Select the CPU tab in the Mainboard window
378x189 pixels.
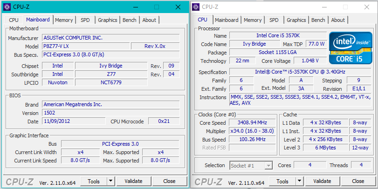click(14, 20)
